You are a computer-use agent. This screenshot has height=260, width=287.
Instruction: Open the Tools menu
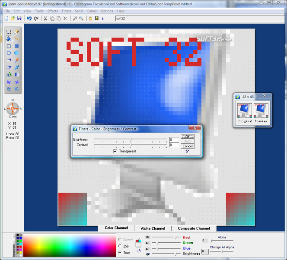[x=39, y=11]
